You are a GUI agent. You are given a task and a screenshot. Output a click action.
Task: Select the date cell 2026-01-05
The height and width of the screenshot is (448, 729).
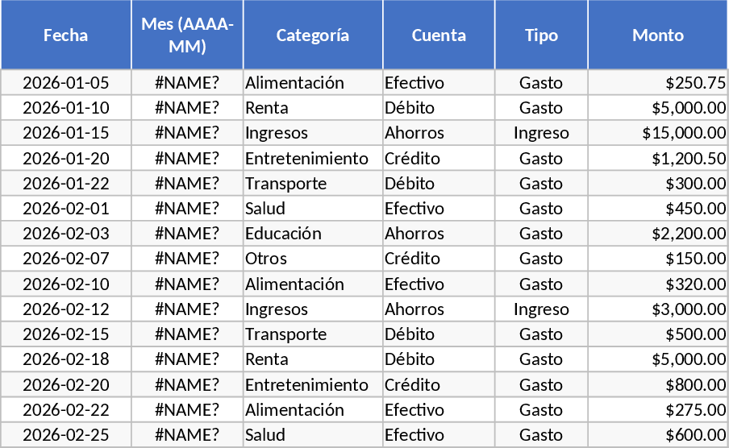66,83
